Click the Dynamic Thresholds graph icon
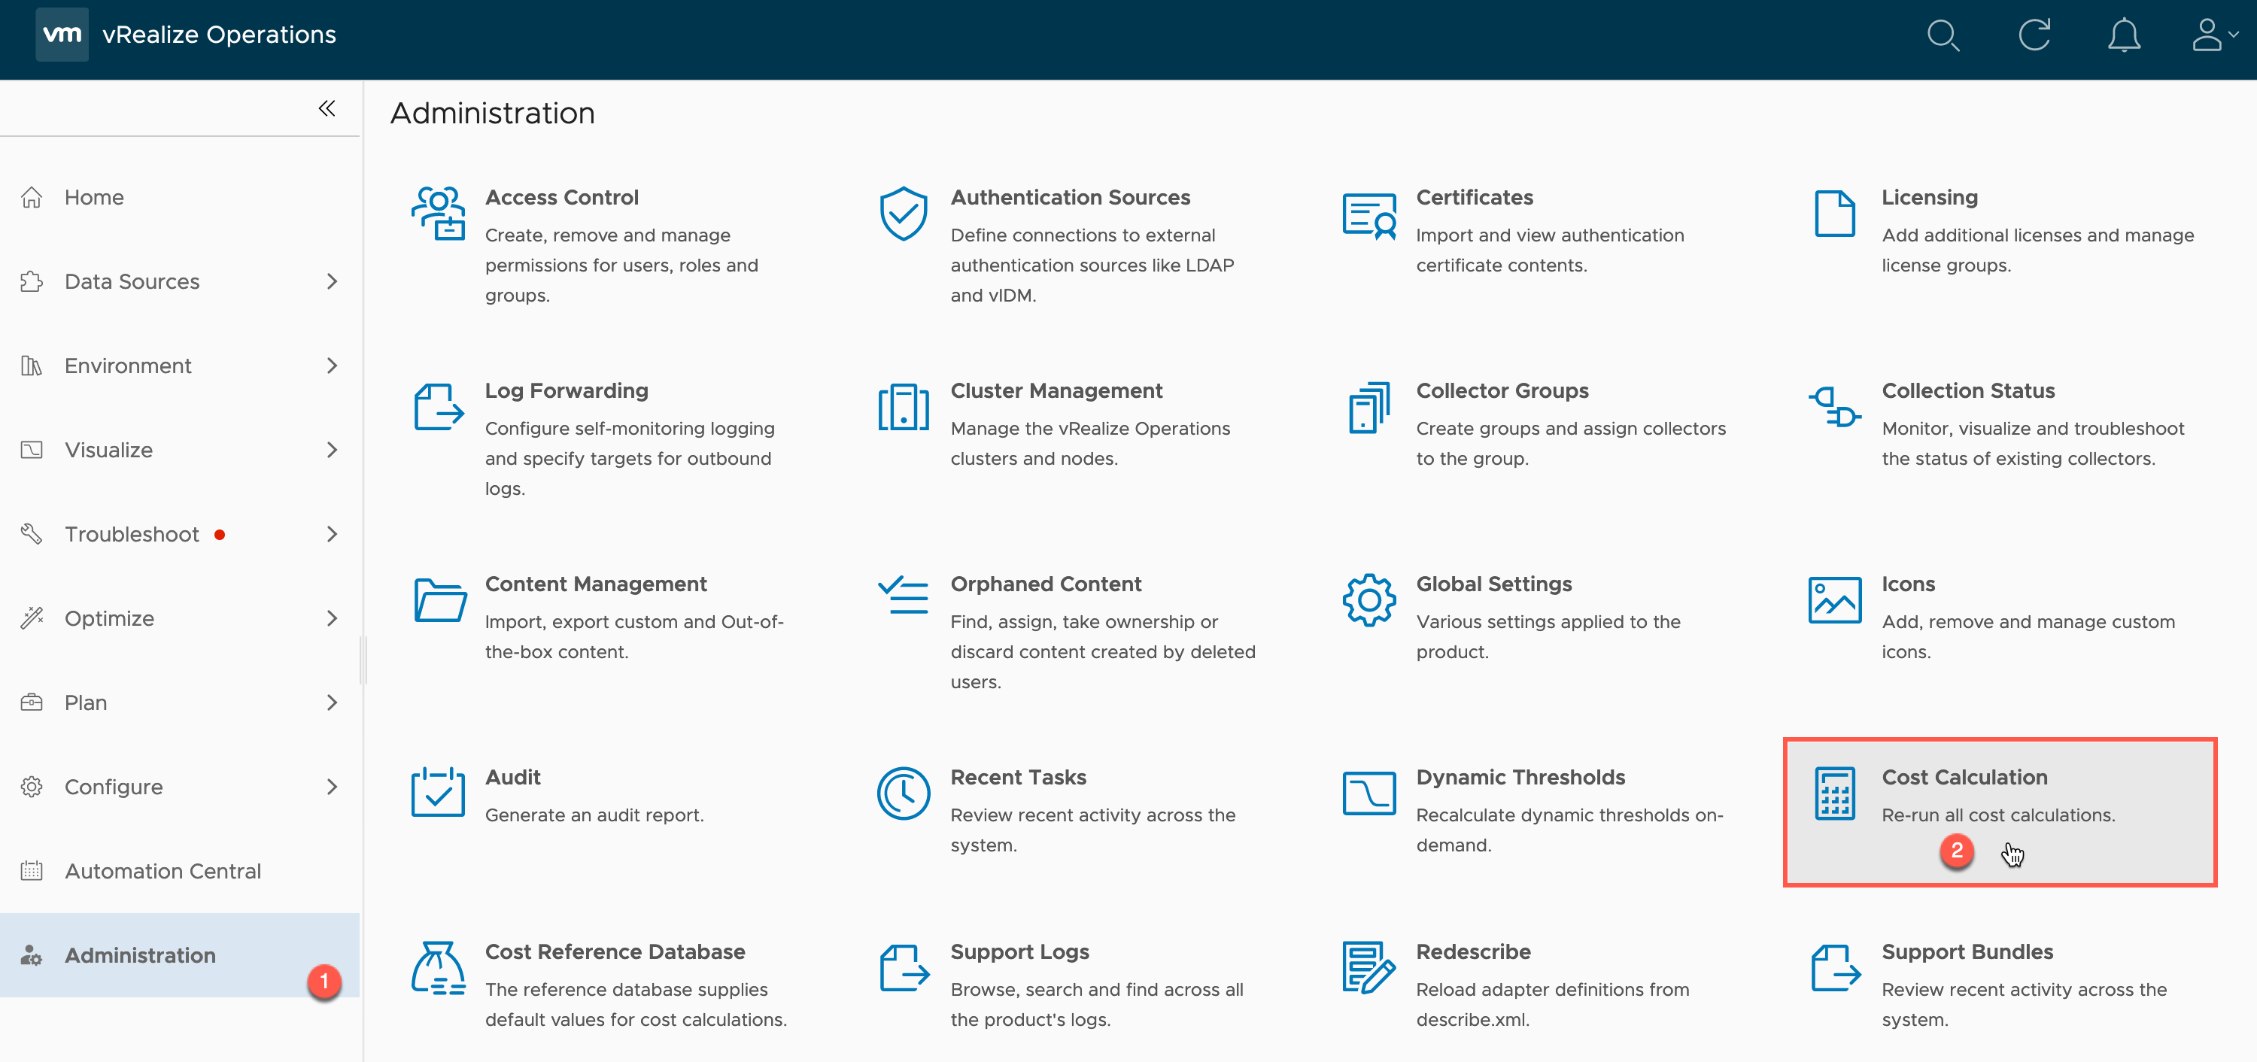Screen dimensions: 2257x1062 click(x=1368, y=794)
